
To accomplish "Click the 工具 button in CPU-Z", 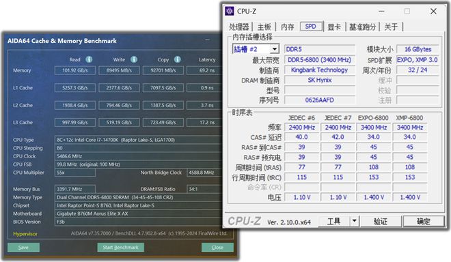I will click(334, 221).
